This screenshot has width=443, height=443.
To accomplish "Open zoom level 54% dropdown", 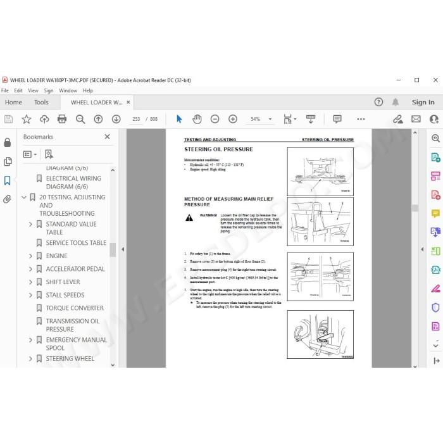I will (270, 119).
